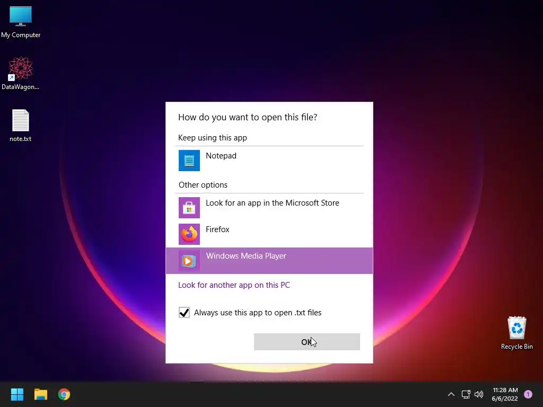Choose the Notepad label text
This screenshot has width=543, height=407.
point(221,156)
